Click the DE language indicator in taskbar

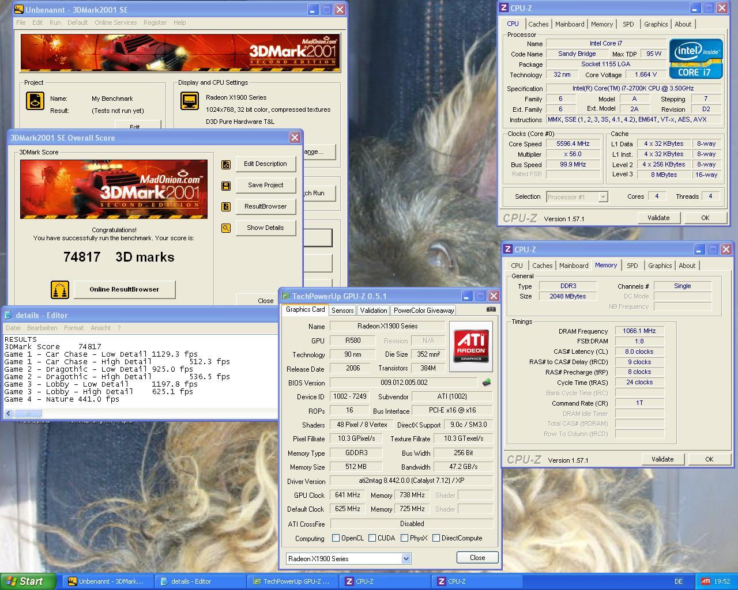[x=678, y=582]
